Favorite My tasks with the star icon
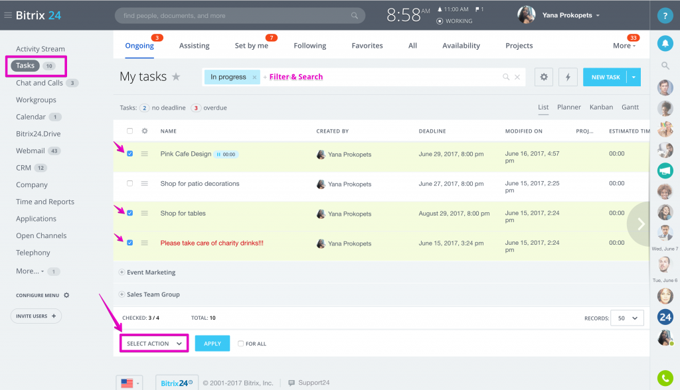Image resolution: width=680 pixels, height=390 pixels. [x=175, y=77]
